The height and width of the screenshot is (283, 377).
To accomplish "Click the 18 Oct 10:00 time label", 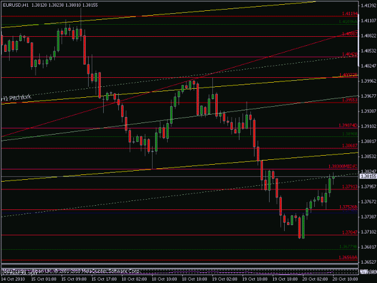I will coord(164,279).
